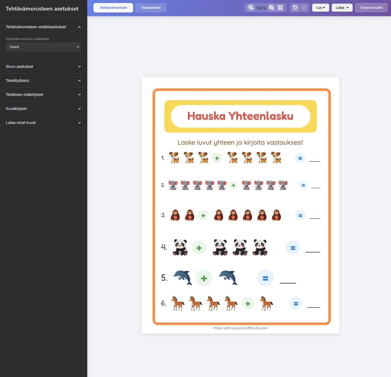Select the last panda in problem 4
Screen dimensions: 391x377
coord(260,247)
